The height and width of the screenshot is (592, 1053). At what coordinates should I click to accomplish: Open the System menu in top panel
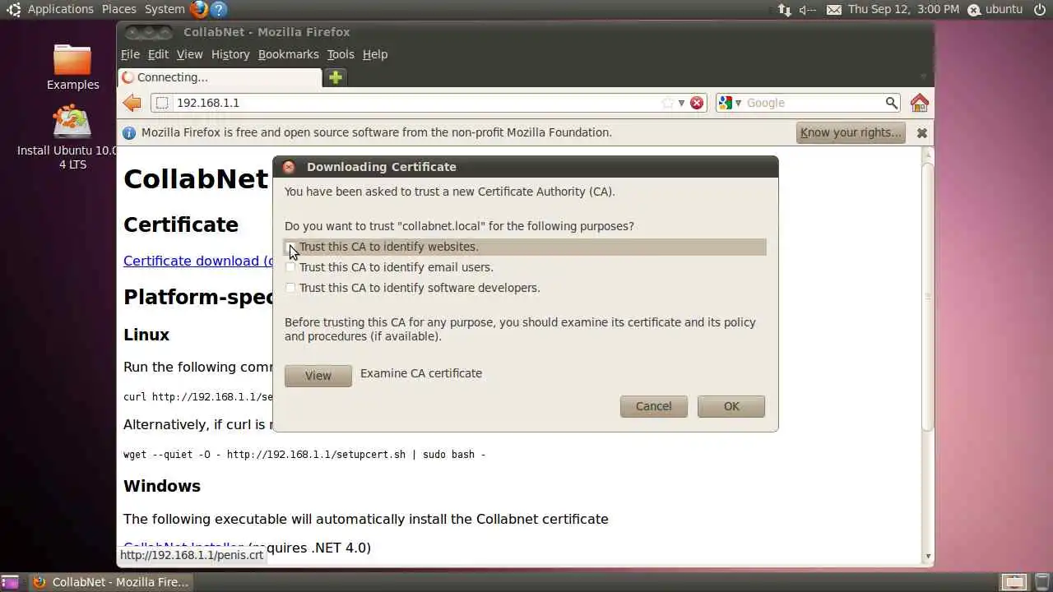(x=165, y=9)
